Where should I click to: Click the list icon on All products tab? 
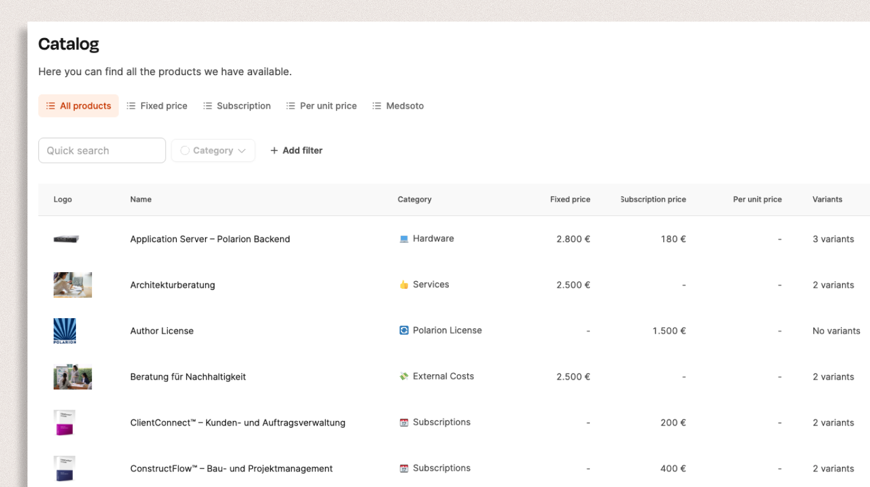[x=51, y=106]
